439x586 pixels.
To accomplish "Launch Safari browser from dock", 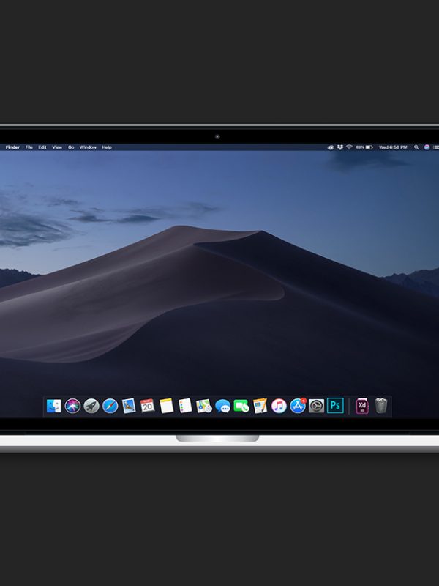I will tap(110, 406).
